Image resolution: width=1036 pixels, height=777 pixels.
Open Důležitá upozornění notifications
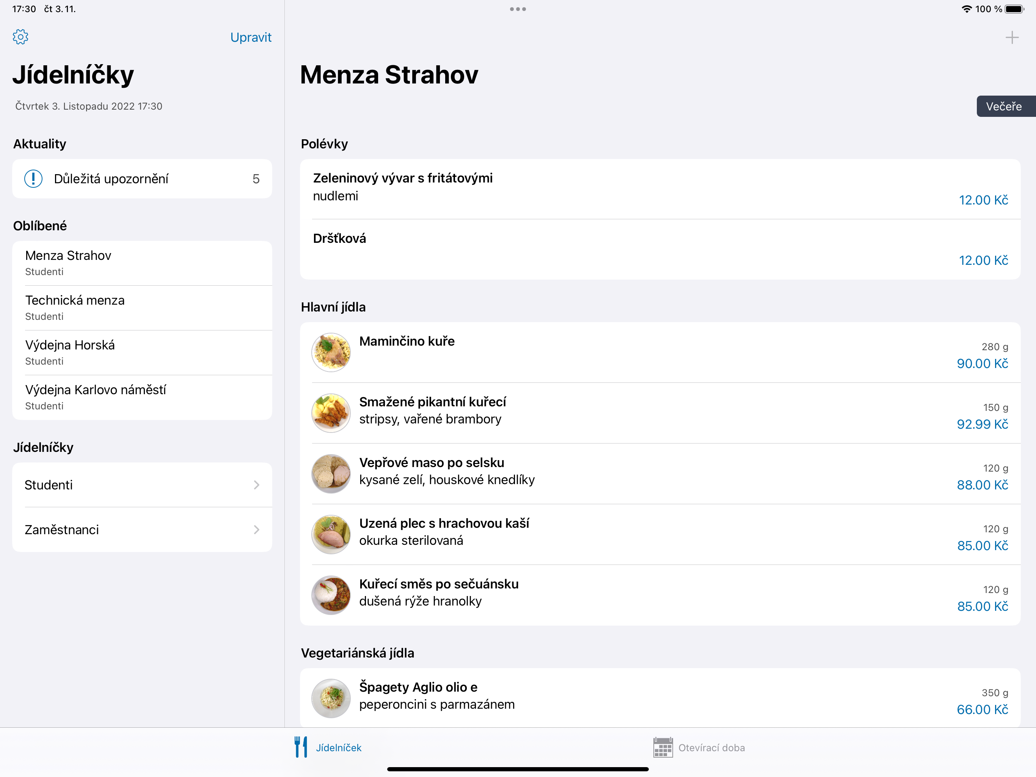click(x=142, y=179)
